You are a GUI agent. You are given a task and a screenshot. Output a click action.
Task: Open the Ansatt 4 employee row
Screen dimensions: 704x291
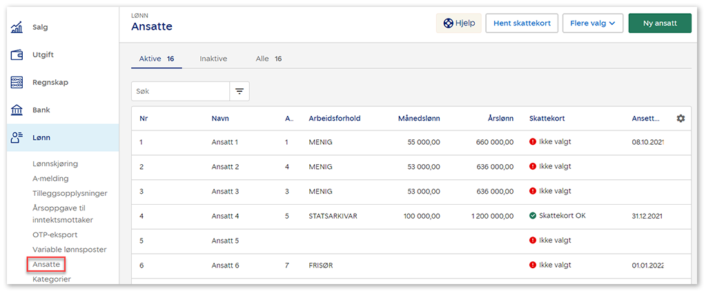[225, 216]
